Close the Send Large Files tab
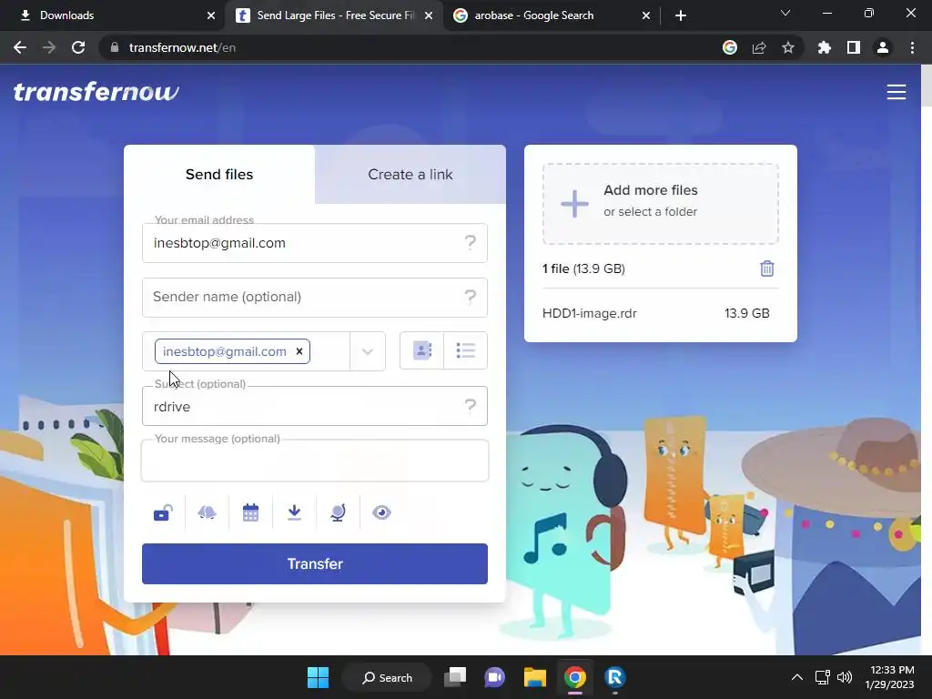Viewport: 932px width, 699px height. [429, 15]
